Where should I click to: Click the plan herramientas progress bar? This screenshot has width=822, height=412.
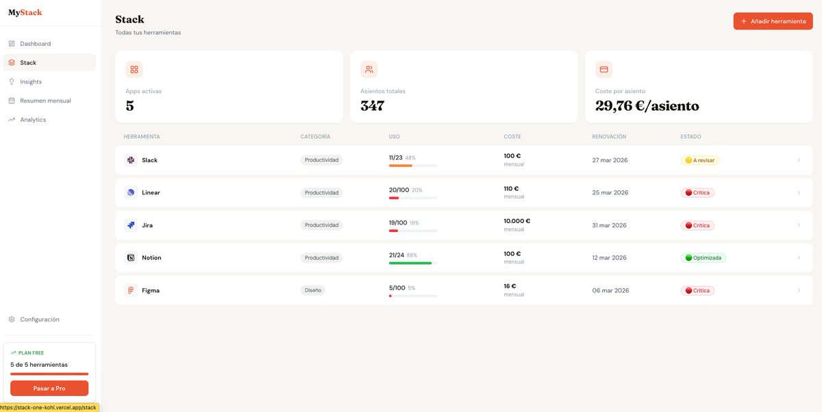[49, 374]
